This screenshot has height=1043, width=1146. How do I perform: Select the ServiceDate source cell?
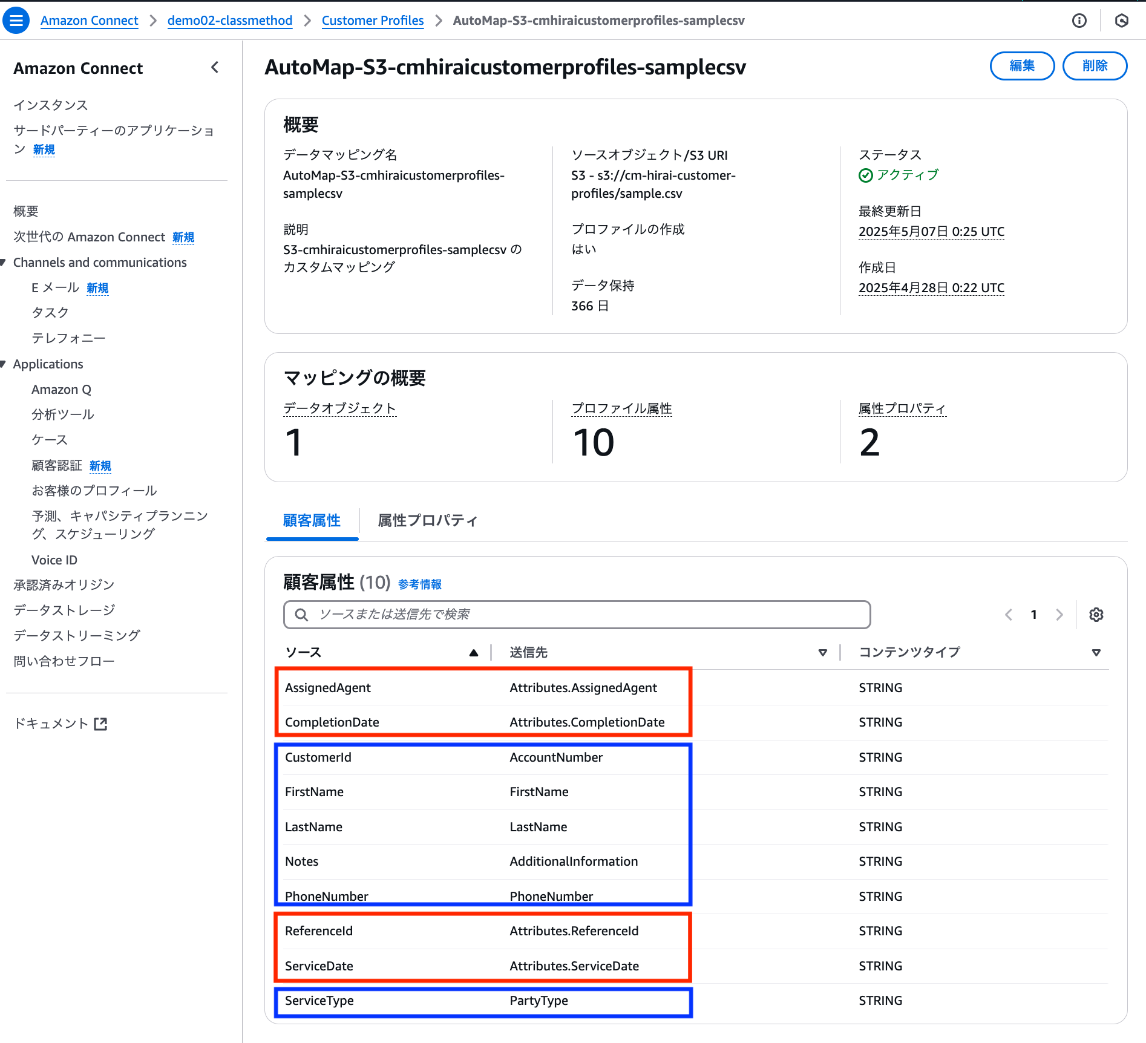point(319,966)
